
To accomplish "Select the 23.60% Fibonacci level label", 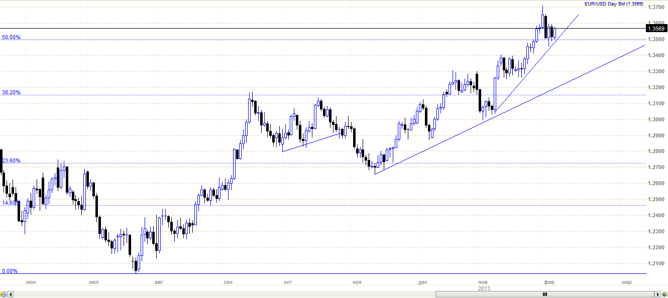I will click(x=11, y=161).
